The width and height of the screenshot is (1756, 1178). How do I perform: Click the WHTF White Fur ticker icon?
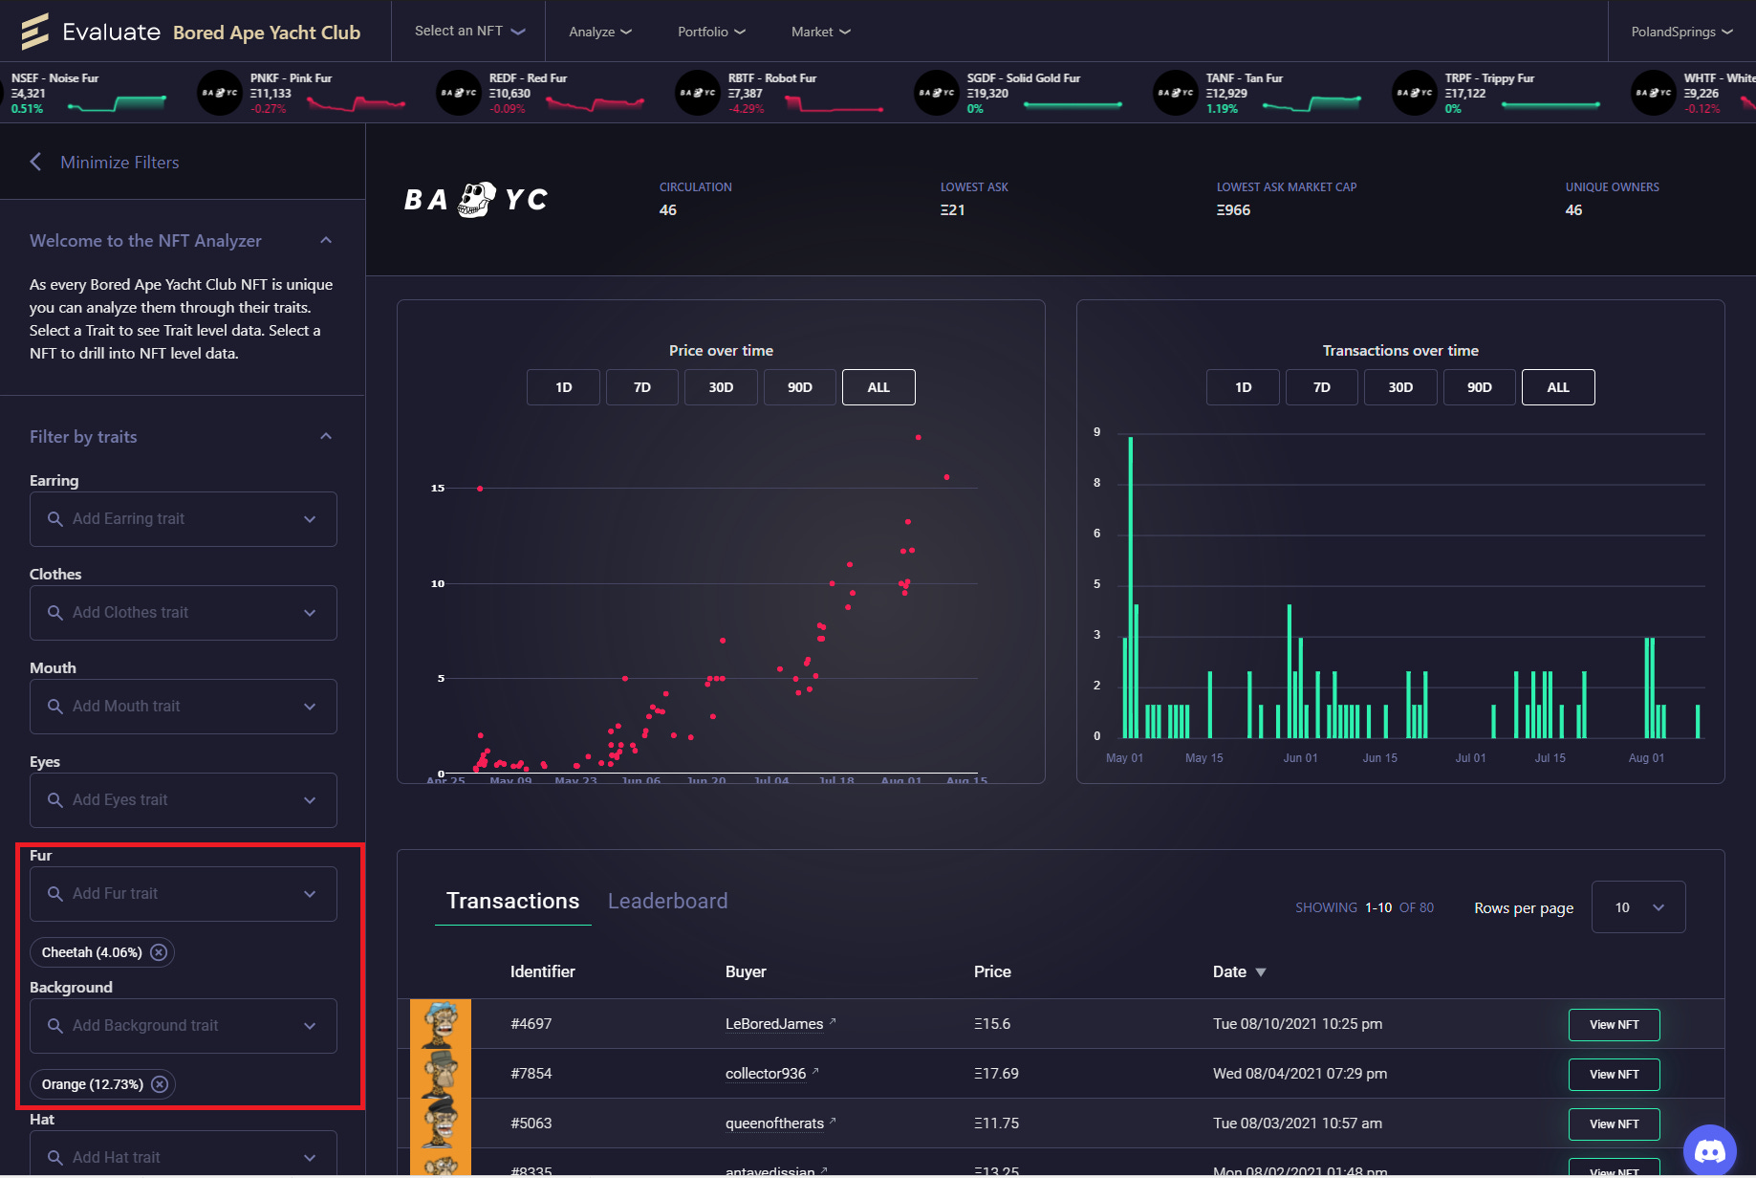1654,93
